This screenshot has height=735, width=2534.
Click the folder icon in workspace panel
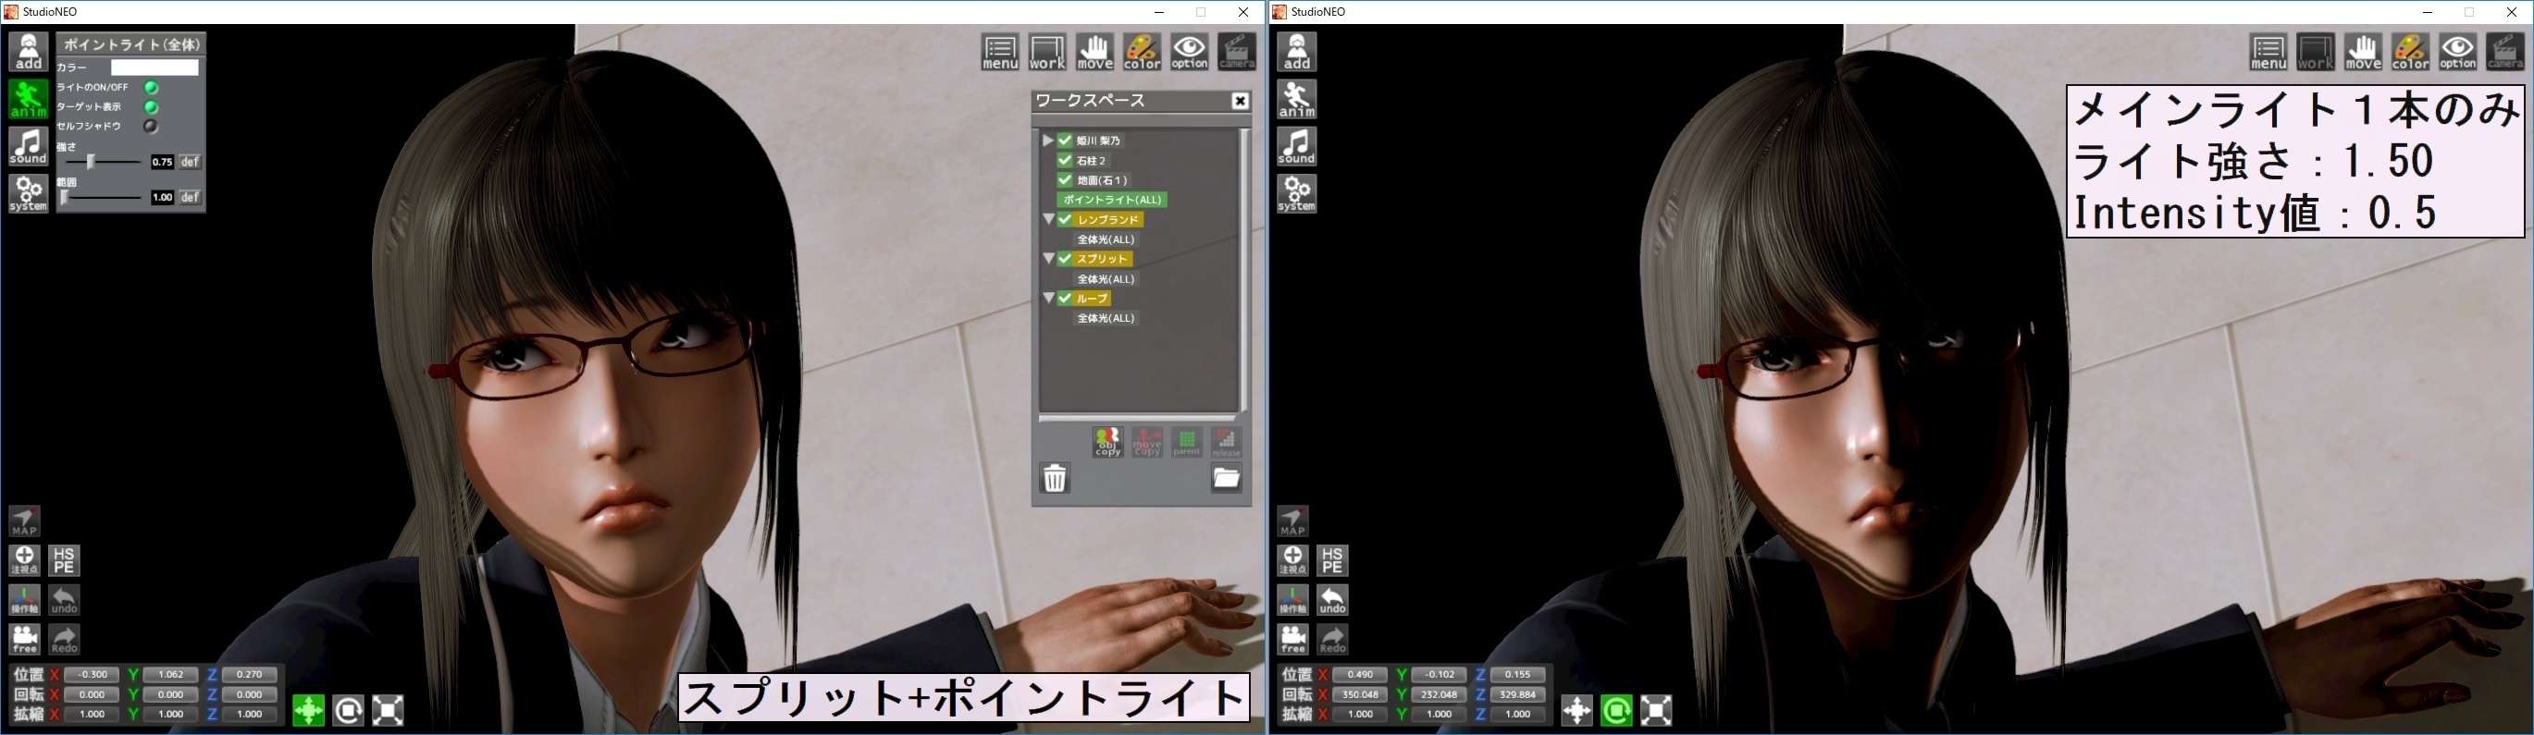click(x=1226, y=479)
